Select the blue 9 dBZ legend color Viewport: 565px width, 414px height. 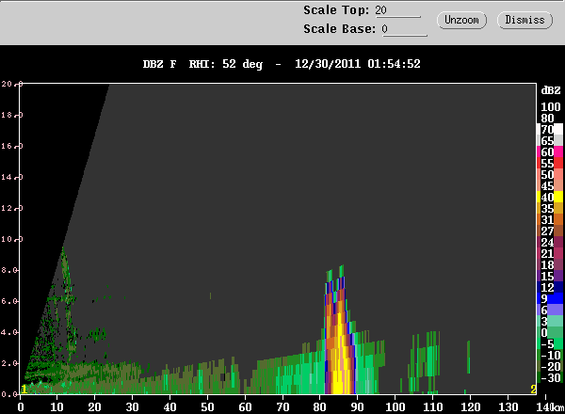tap(546, 298)
